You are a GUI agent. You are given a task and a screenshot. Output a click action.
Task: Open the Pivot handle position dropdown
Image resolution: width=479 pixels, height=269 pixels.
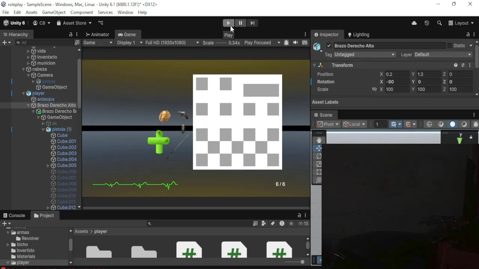(x=328, y=124)
